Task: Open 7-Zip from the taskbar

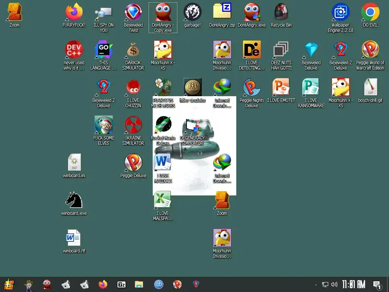Action: click(x=121, y=284)
